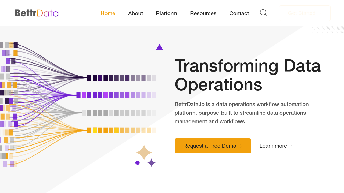Open the Resources menu item
The width and height of the screenshot is (344, 193).
pos(203,13)
